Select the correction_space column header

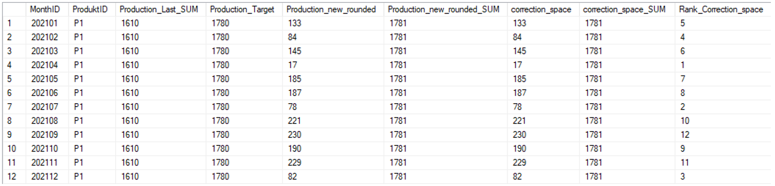pyautogui.click(x=543, y=10)
